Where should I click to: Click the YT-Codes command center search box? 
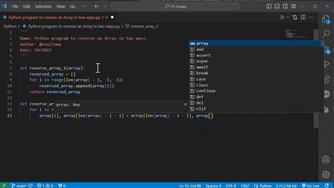click(175, 6)
